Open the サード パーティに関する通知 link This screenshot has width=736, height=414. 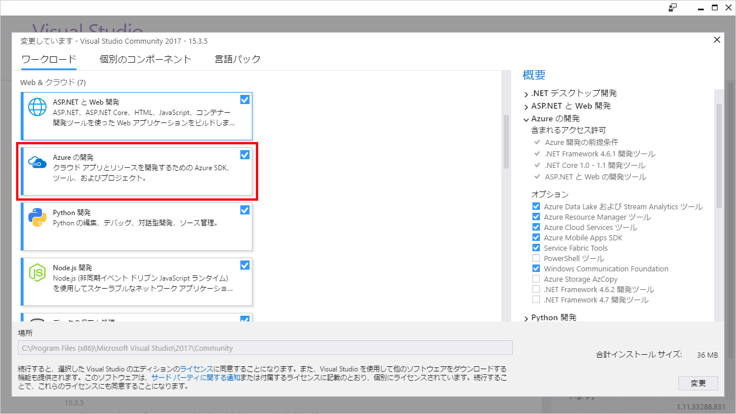(196, 378)
